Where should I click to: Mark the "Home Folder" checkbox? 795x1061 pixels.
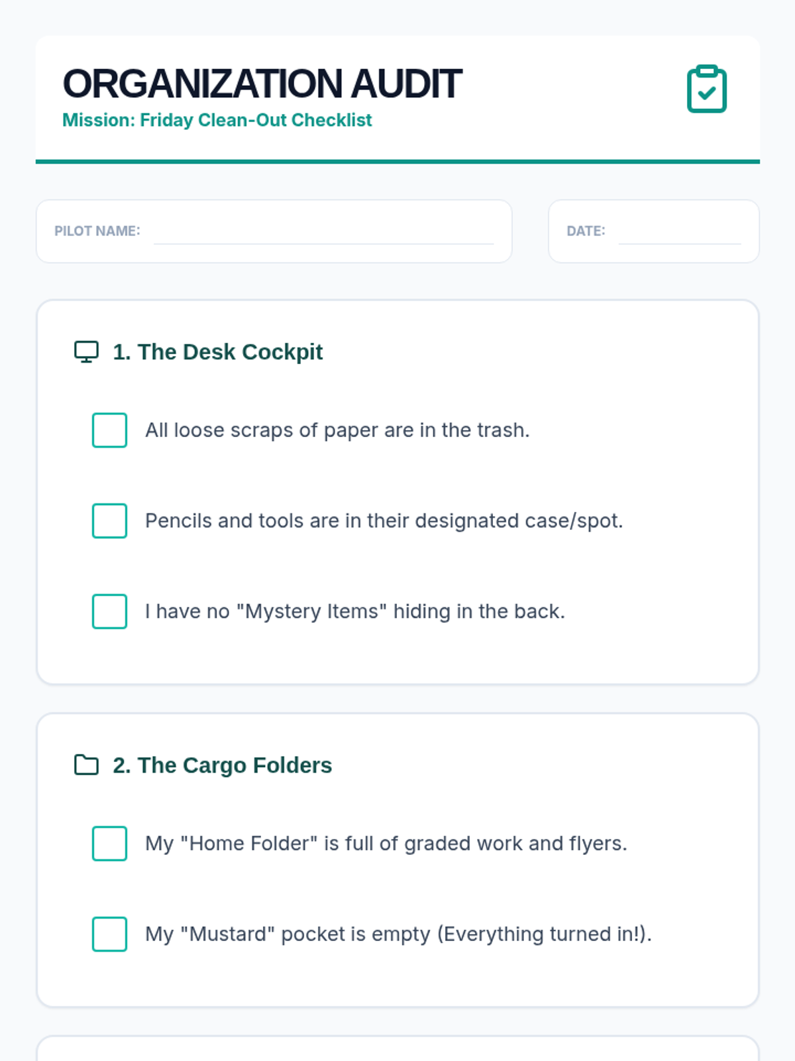[x=110, y=843]
